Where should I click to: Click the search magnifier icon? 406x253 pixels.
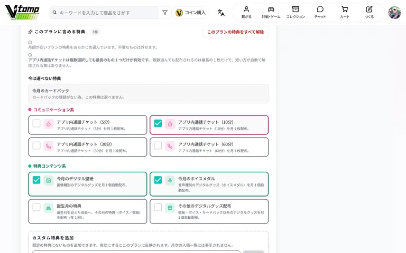pos(54,13)
